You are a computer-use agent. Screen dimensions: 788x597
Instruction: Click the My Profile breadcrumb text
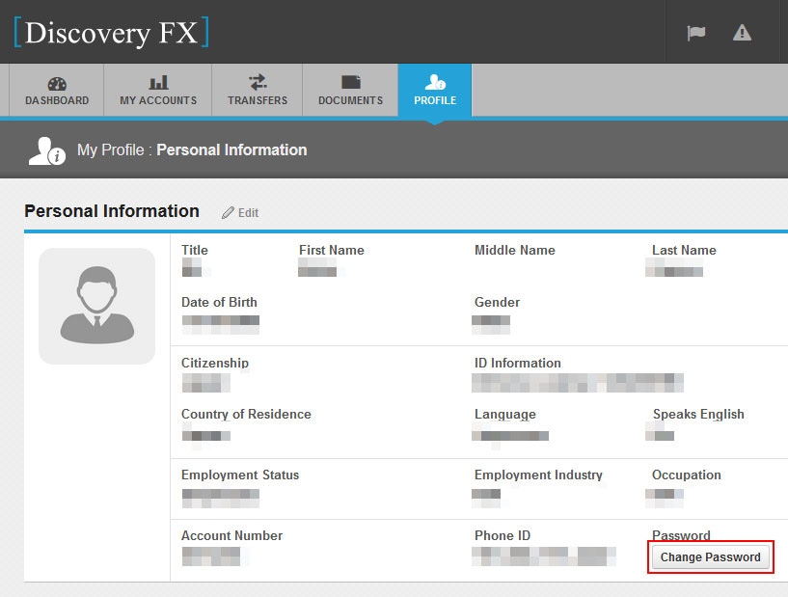pos(111,150)
